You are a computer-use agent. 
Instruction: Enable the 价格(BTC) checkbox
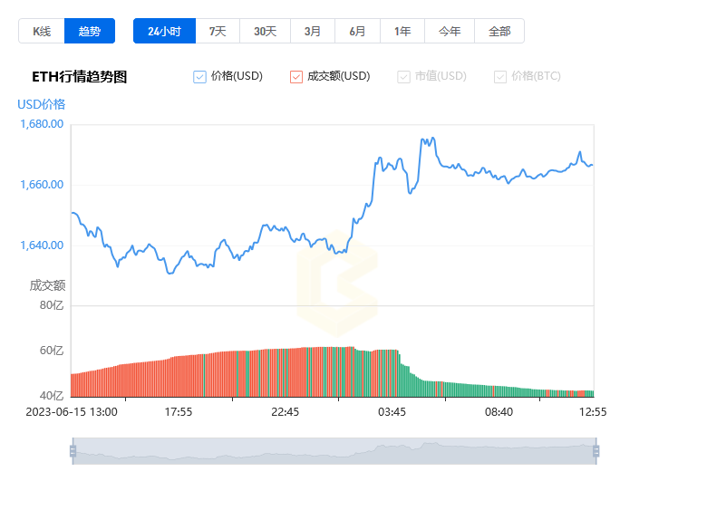[500, 77]
